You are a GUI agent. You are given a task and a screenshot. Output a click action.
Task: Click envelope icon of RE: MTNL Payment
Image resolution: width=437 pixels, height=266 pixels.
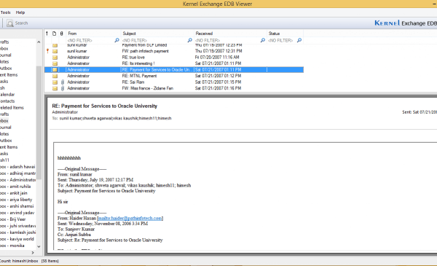pyautogui.click(x=55, y=76)
